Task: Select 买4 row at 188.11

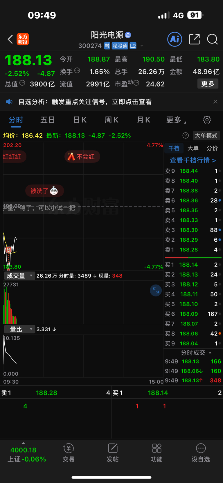Action: click(x=193, y=294)
